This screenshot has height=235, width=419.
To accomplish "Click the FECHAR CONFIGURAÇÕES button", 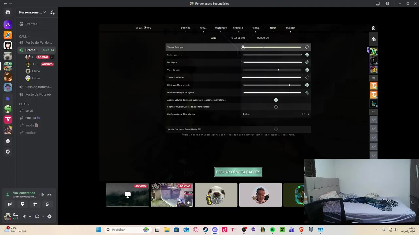I will (238, 172).
